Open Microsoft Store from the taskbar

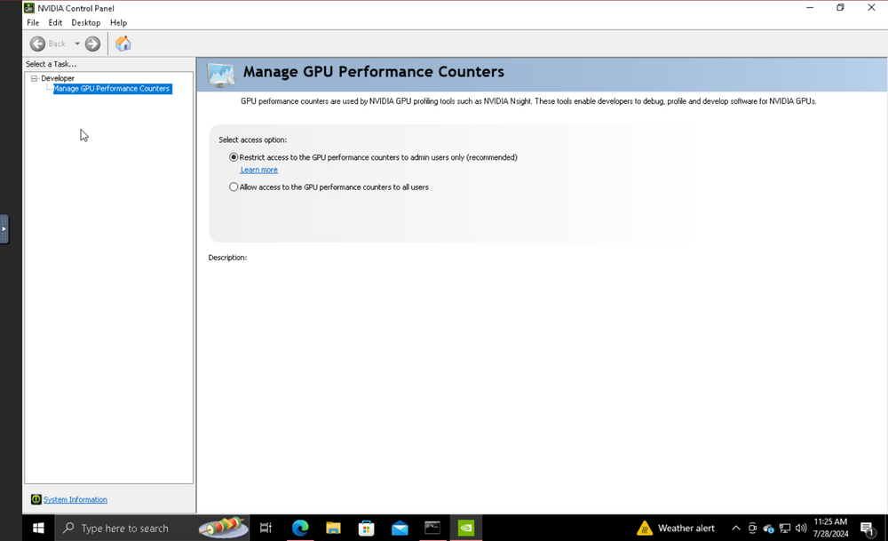point(367,528)
